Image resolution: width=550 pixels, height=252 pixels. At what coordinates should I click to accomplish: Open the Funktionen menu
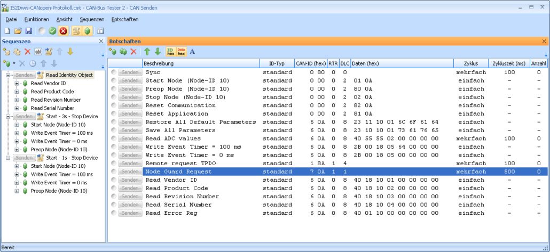pyautogui.click(x=36, y=19)
